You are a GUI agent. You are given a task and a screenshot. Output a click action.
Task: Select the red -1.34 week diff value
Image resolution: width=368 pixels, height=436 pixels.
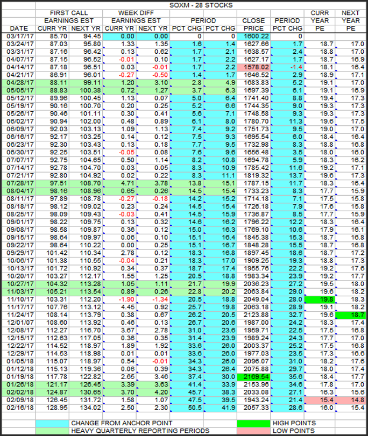pyautogui.click(x=153, y=299)
